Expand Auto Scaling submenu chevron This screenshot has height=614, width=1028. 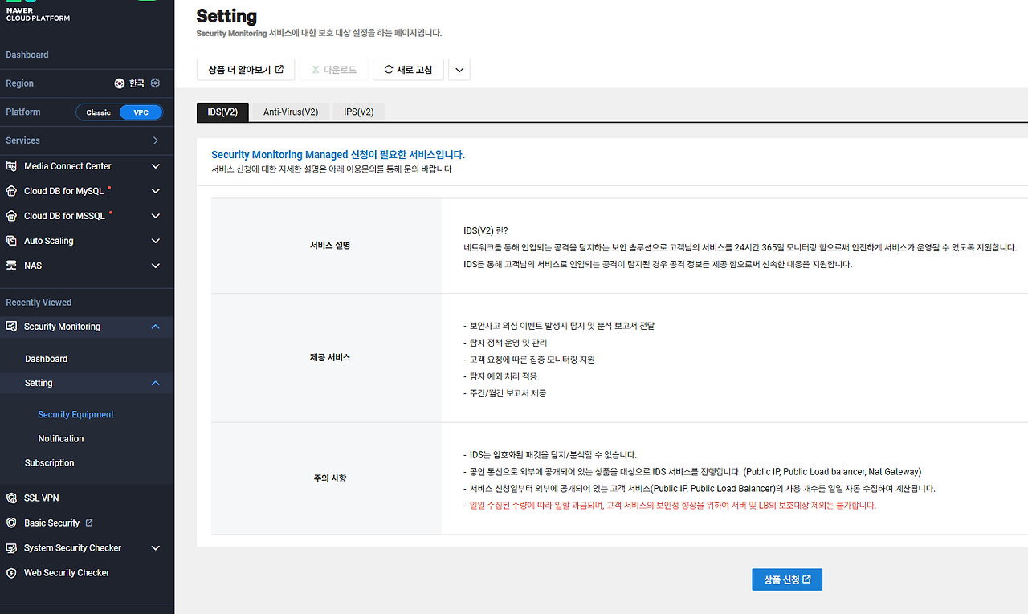pos(156,241)
